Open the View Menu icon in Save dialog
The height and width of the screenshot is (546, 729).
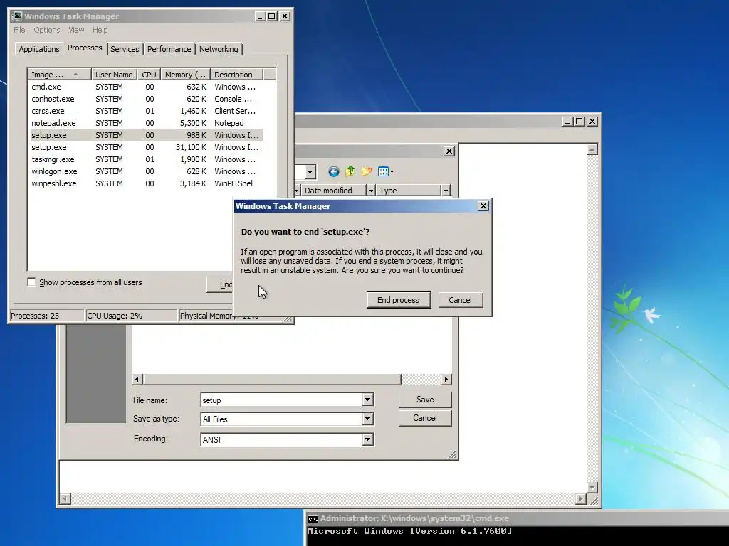click(x=386, y=172)
